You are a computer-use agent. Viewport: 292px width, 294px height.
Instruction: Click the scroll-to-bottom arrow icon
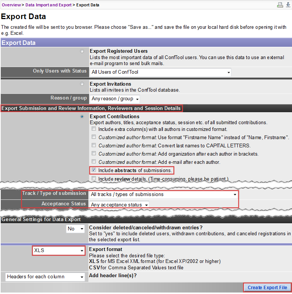[288, 5]
